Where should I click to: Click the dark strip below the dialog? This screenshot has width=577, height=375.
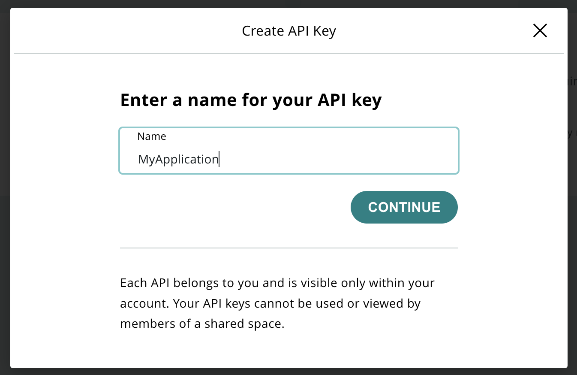point(288,372)
